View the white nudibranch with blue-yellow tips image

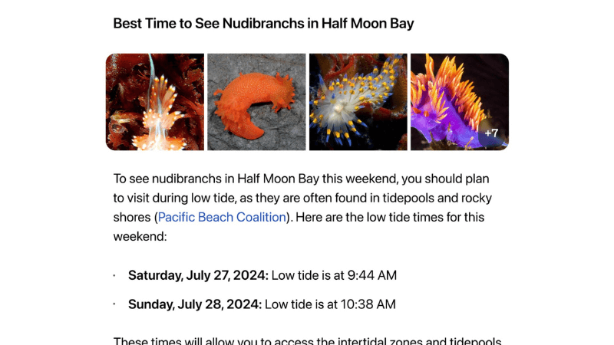tap(358, 102)
